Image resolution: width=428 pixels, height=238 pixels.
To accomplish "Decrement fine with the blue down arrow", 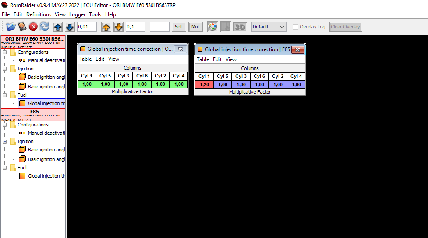I will click(x=70, y=27).
